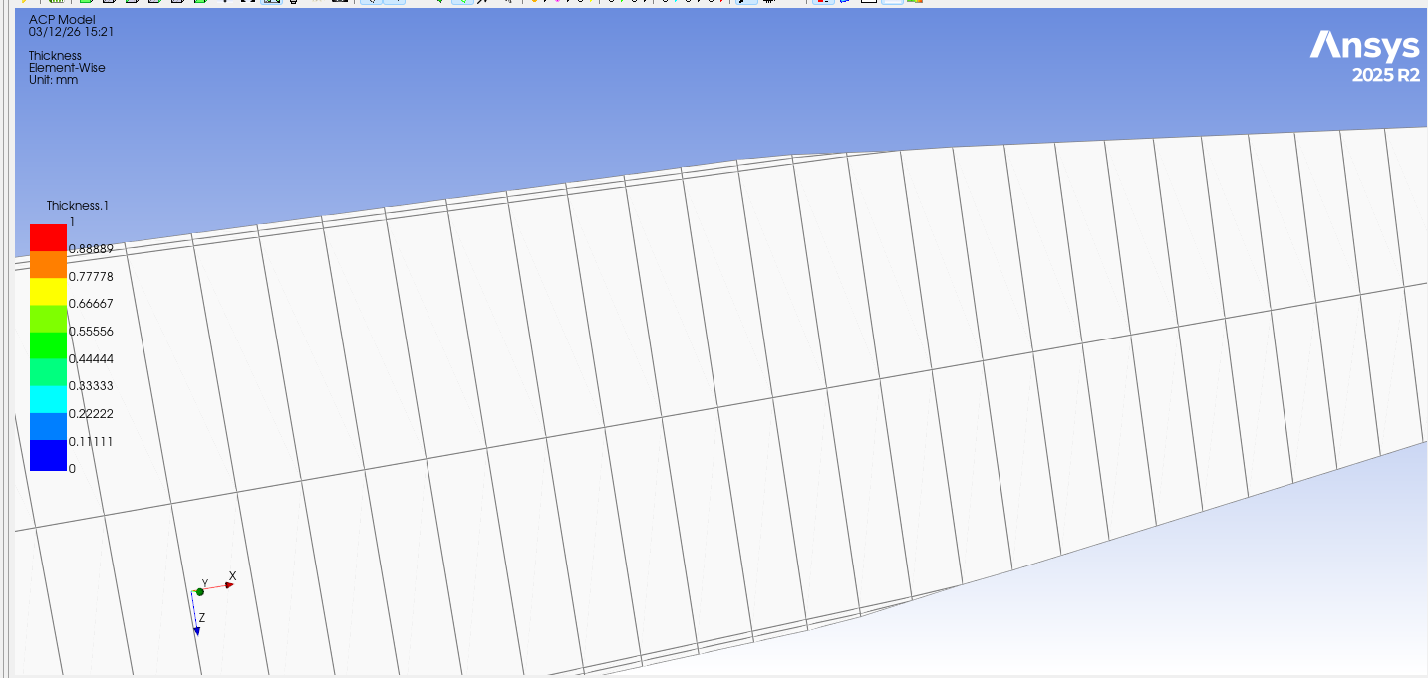Image resolution: width=1428 pixels, height=678 pixels.
Task: Click the legend value '0.33333'
Action: tap(90, 386)
